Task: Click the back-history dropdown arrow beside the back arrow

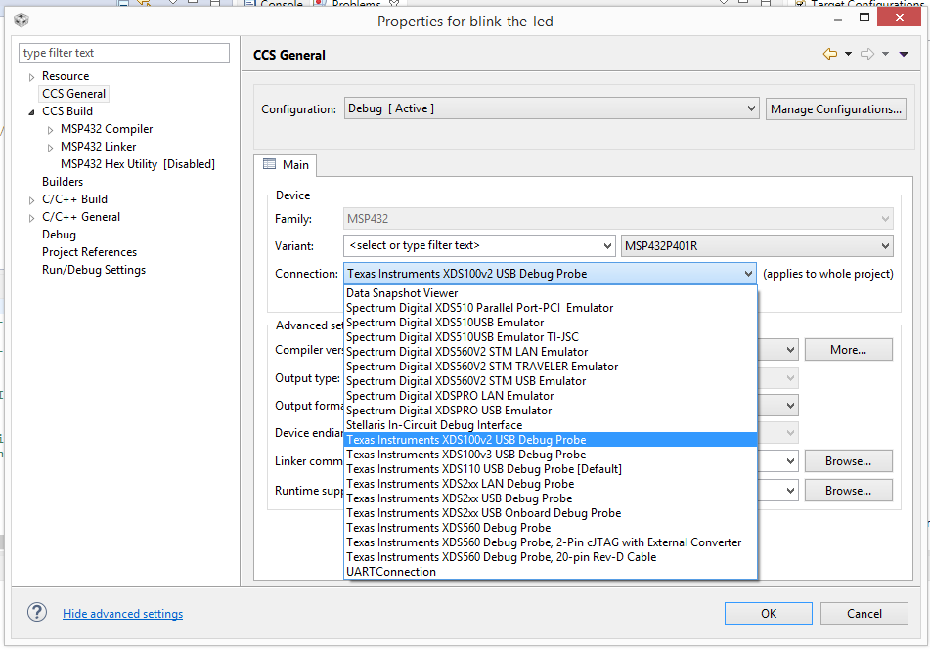Action: tap(848, 54)
